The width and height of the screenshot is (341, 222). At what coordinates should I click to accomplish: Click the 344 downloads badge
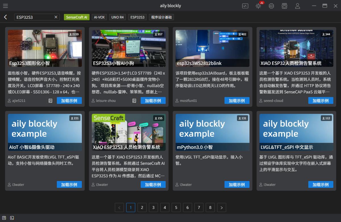326,34
